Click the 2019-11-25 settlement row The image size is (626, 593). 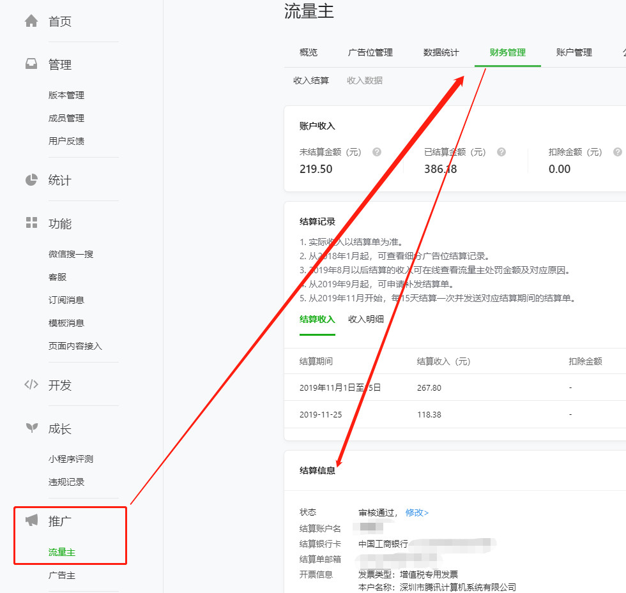tap(455, 415)
